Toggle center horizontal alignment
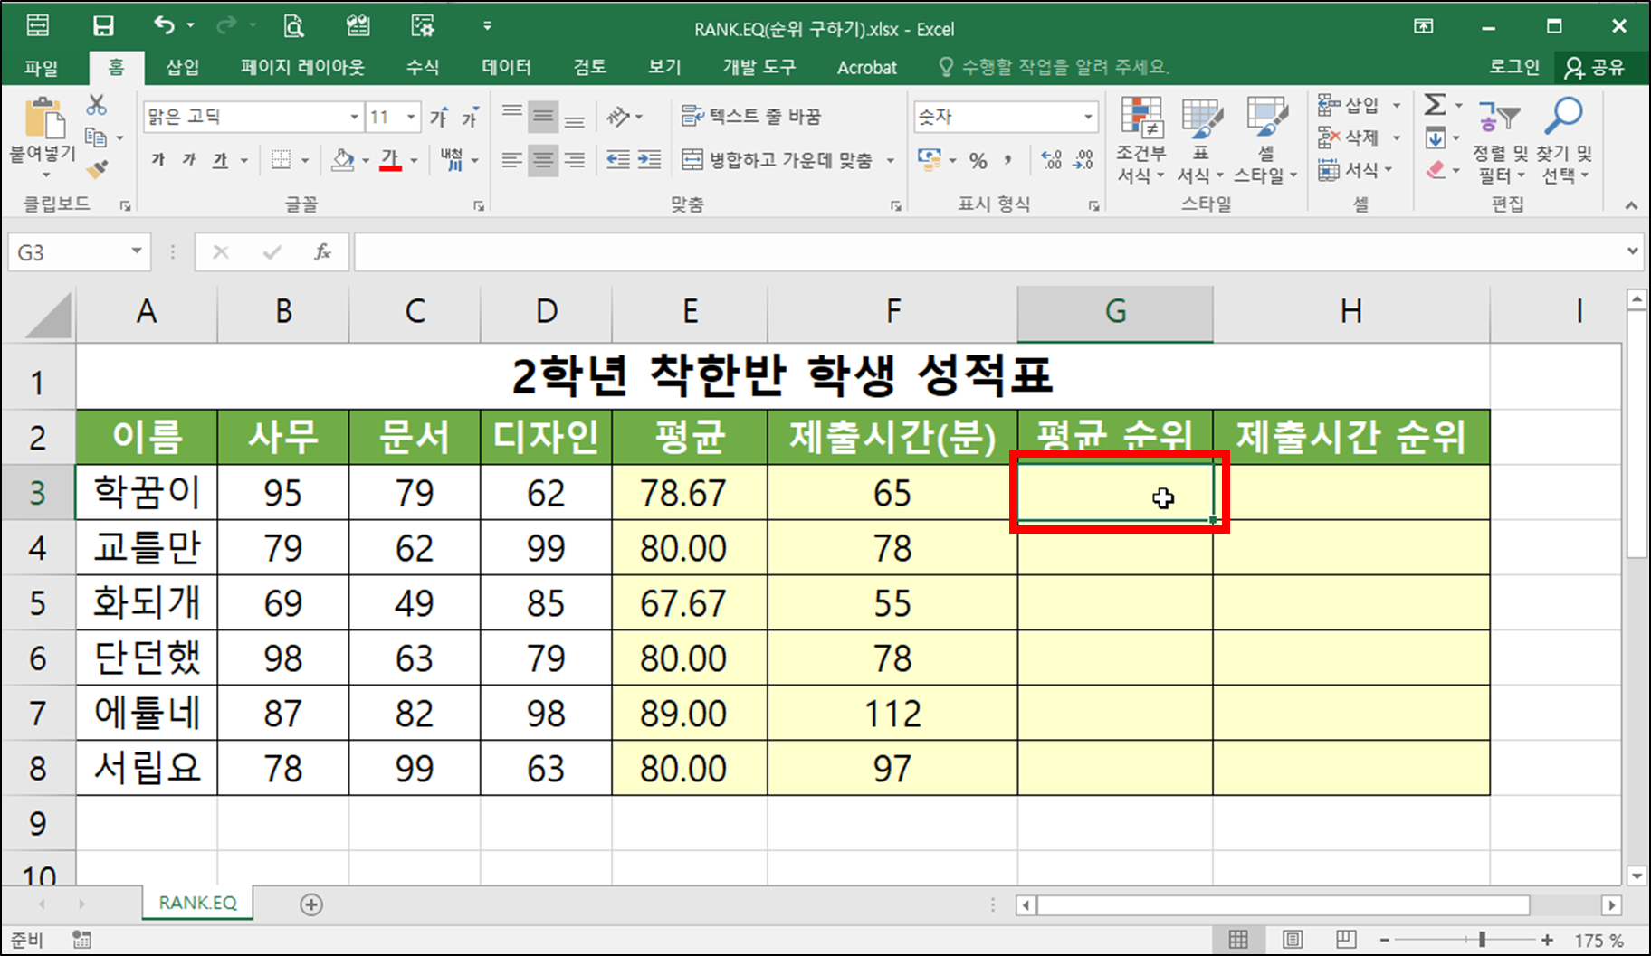This screenshot has height=956, width=1651. (x=543, y=160)
